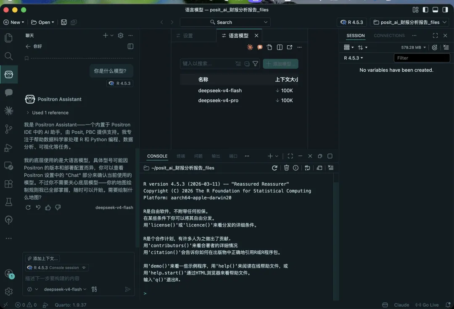Refresh the Session variables
The width and height of the screenshot is (454, 309).
click(x=435, y=47)
